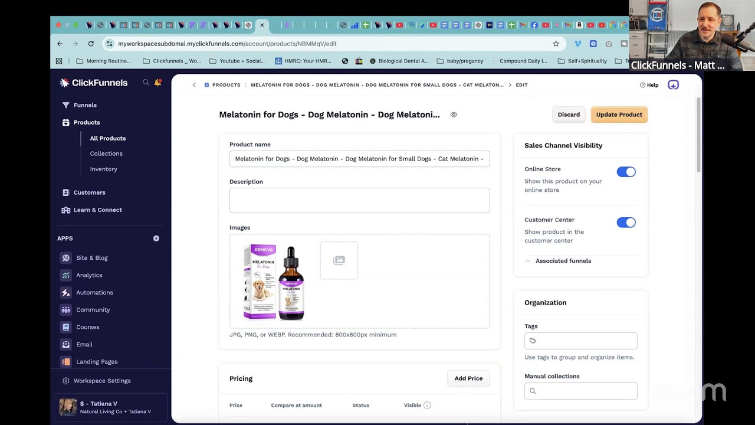Open the Community app
The image size is (755, 425).
pos(93,310)
